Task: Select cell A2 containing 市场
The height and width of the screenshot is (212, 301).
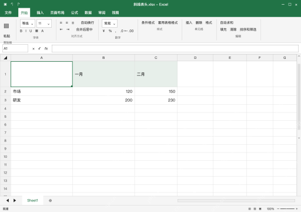Action: click(x=42, y=91)
